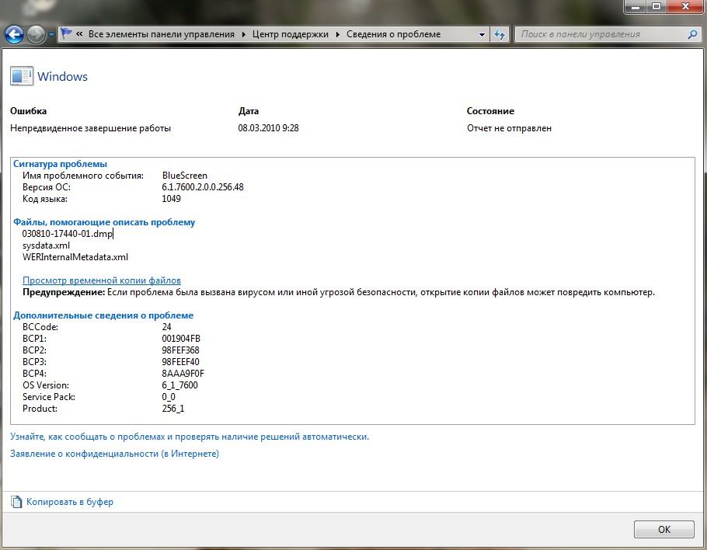Go to Все элементы панели управления breadcrumb
Image resolution: width=707 pixels, height=550 pixels.
click(x=161, y=34)
